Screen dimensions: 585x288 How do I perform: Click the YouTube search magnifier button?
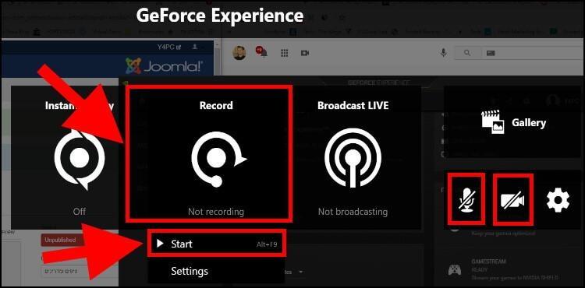tap(467, 53)
